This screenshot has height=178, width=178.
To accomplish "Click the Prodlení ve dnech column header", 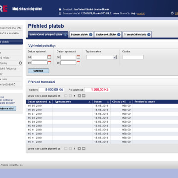I will (145, 102).
